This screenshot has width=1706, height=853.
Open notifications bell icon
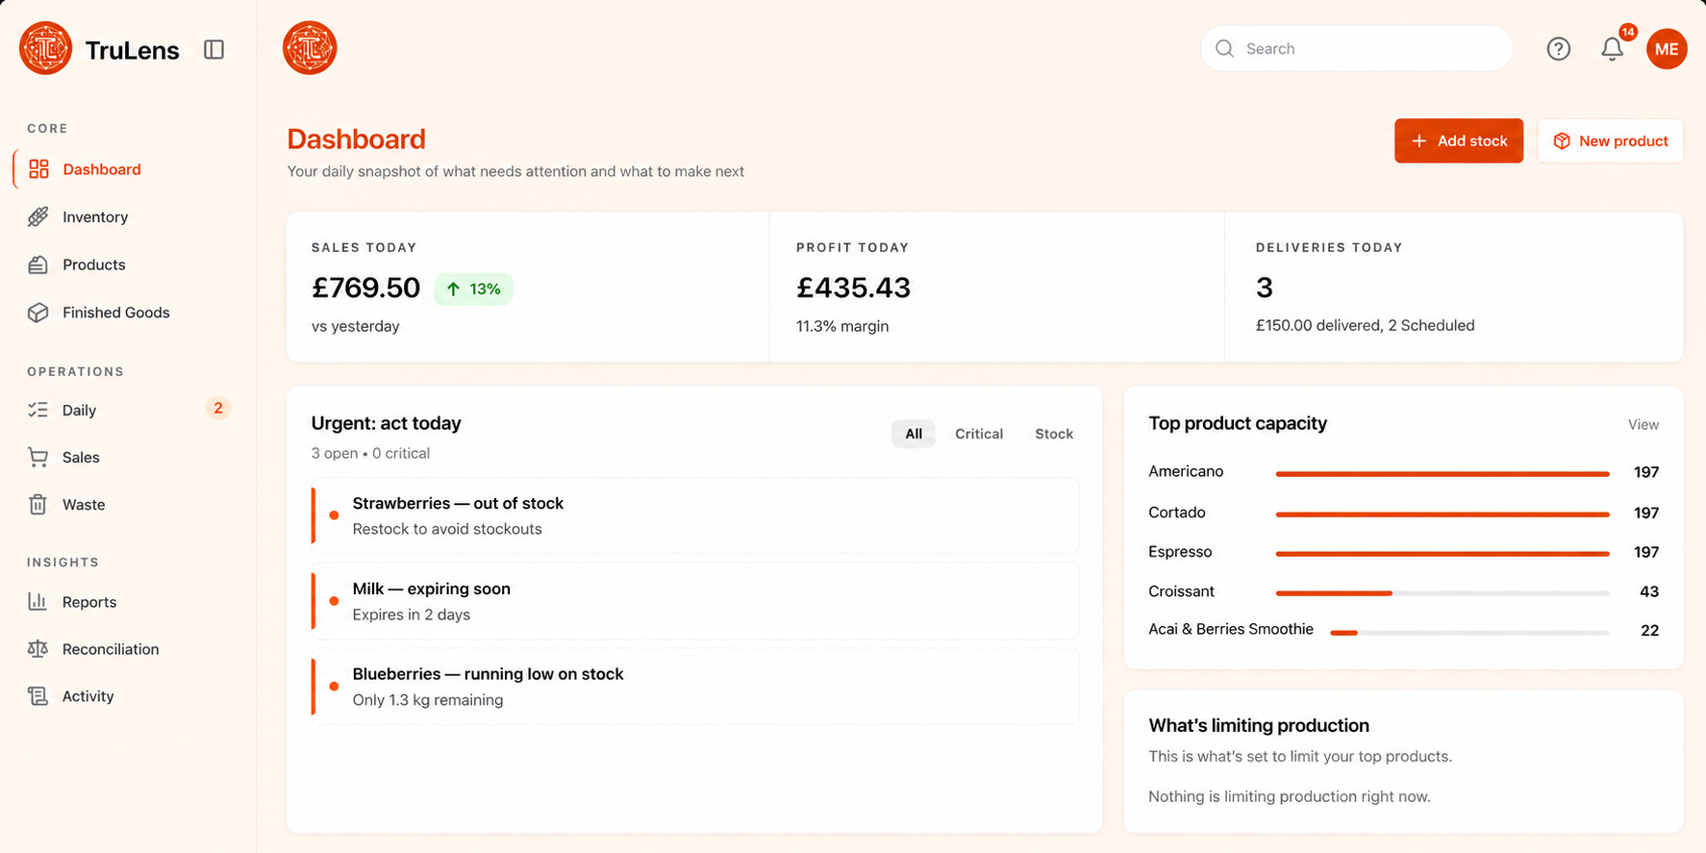point(1612,49)
